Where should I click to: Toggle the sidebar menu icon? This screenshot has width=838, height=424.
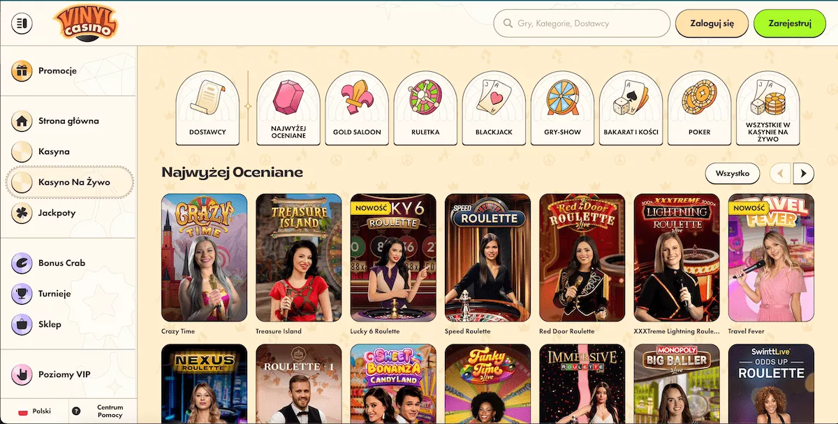click(22, 23)
